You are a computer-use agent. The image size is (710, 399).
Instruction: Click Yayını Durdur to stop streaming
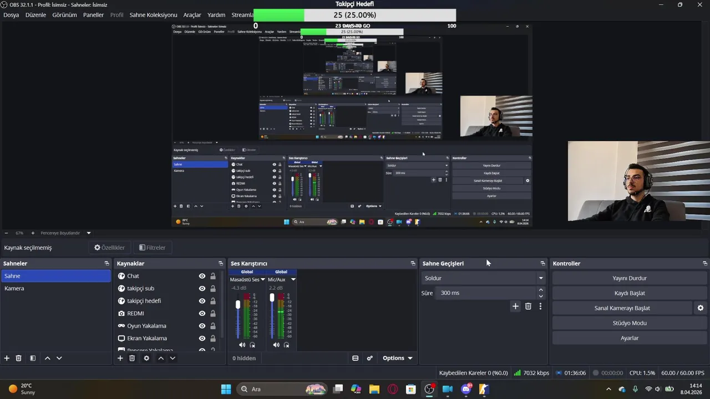point(630,278)
